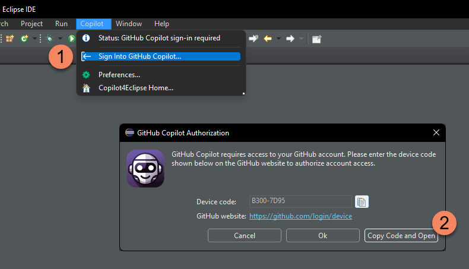Click the green Run button in toolbar
The width and height of the screenshot is (469, 269).
click(x=71, y=39)
